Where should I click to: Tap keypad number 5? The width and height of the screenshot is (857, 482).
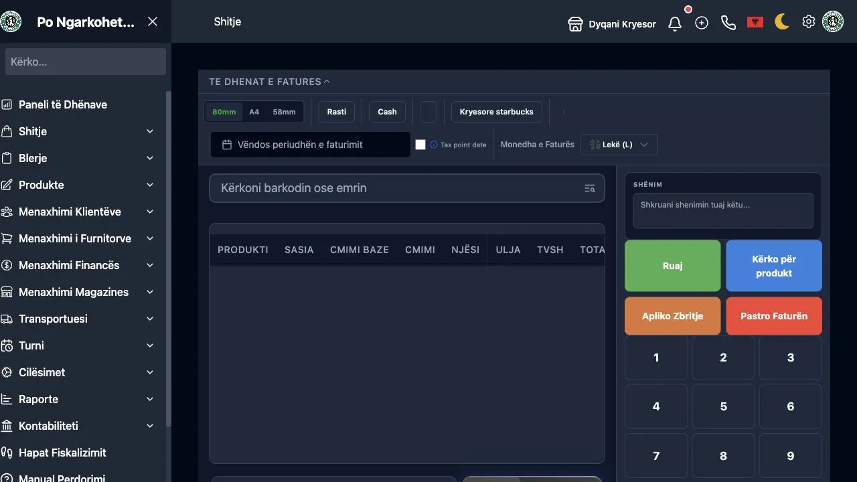[x=723, y=406]
